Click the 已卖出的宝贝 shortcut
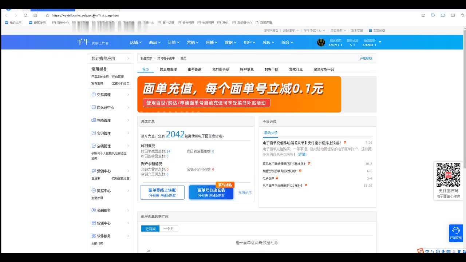The image size is (466, 262). pos(100,77)
